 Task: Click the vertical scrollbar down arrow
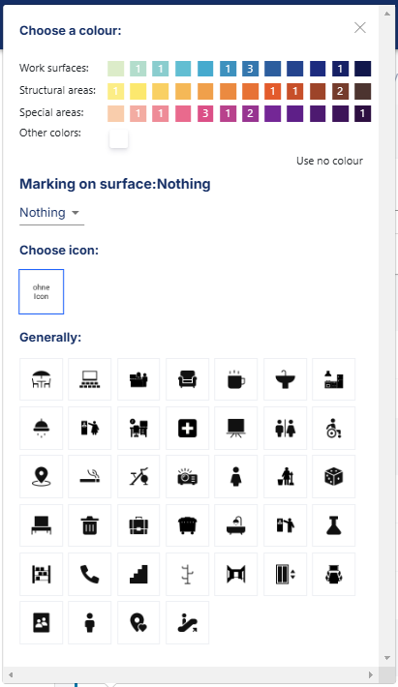(387, 658)
